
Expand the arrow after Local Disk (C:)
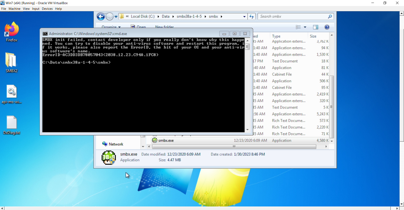pyautogui.click(x=158, y=16)
